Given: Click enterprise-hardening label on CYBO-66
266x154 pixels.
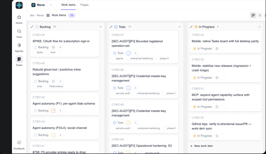Looking at the screenshot, I should (x=147, y=93).
